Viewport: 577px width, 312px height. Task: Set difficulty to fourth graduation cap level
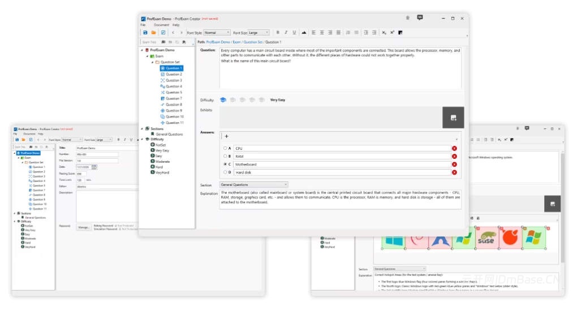[x=252, y=100]
